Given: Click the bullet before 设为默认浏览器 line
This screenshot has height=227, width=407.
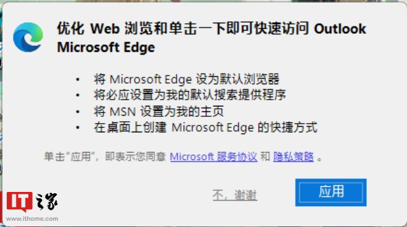Looking at the screenshot, I should point(78,79).
